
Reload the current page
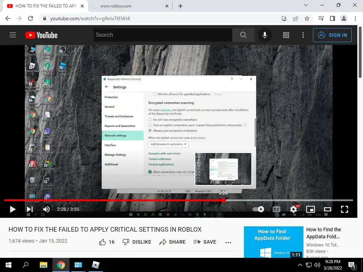click(30, 18)
